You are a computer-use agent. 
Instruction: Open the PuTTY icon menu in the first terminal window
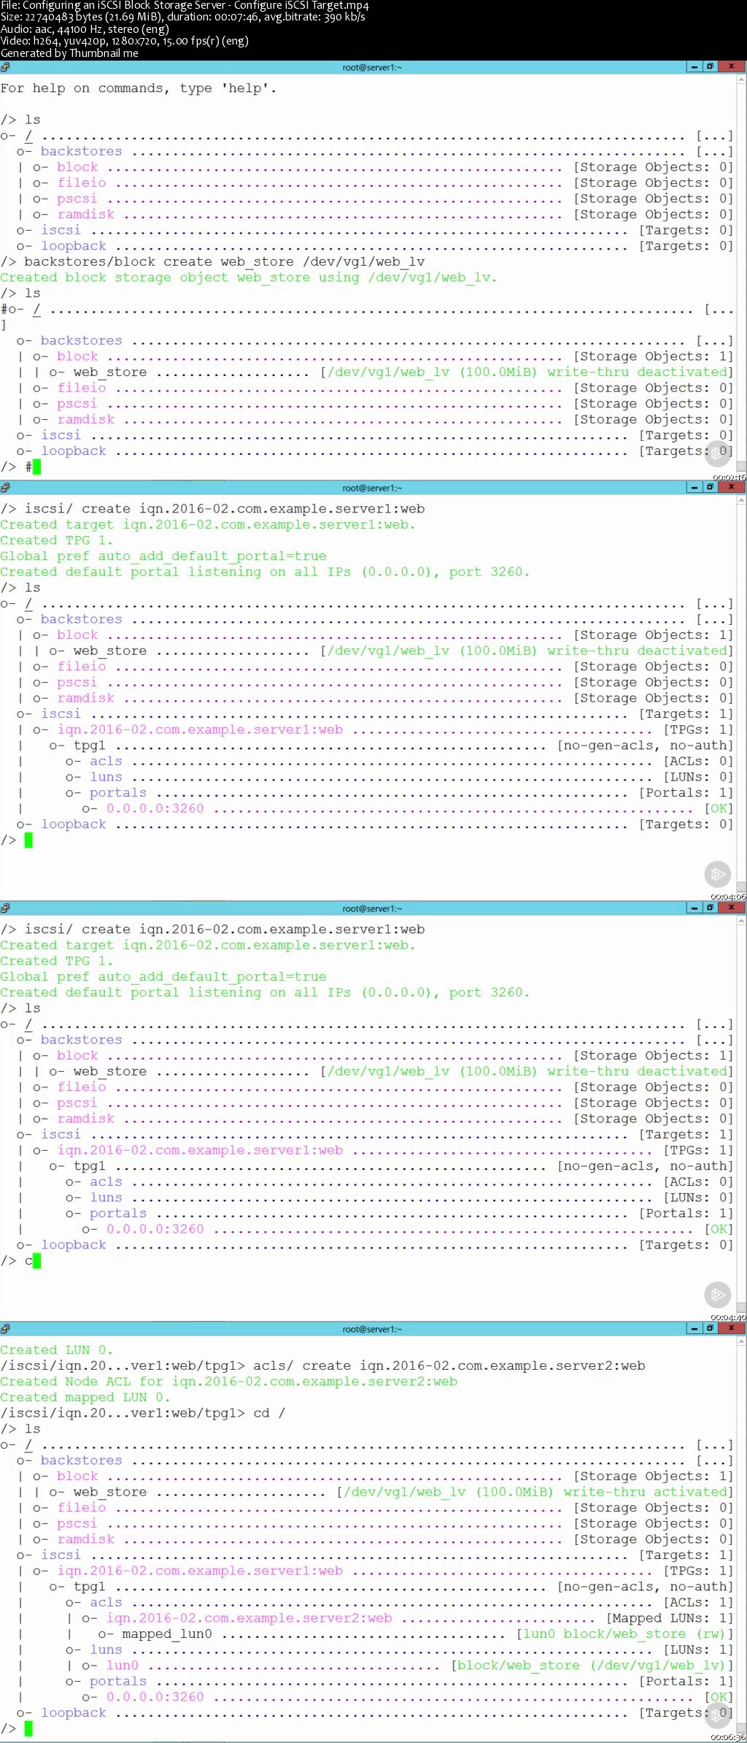click(5, 66)
